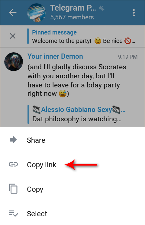The image size is (145, 225).
Task: Choose Share from the message menu
Action: (x=72, y=140)
